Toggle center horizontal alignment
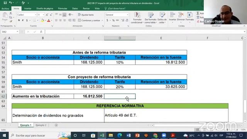Screen dimensions: 247x139 [x=60, y=20]
